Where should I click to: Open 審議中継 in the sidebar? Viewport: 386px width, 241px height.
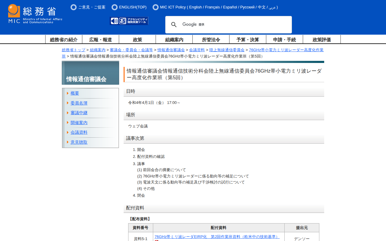click(79, 113)
